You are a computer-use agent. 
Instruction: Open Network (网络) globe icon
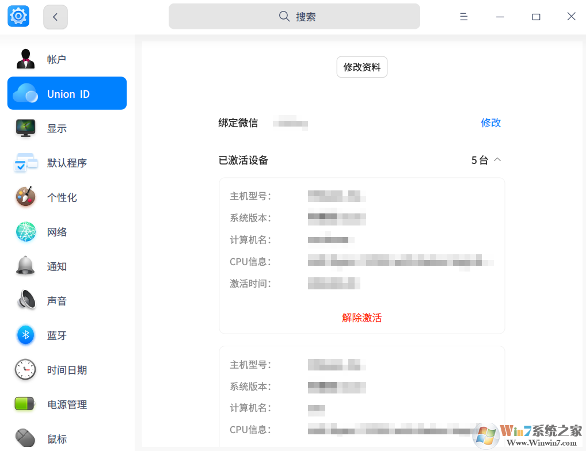25,232
